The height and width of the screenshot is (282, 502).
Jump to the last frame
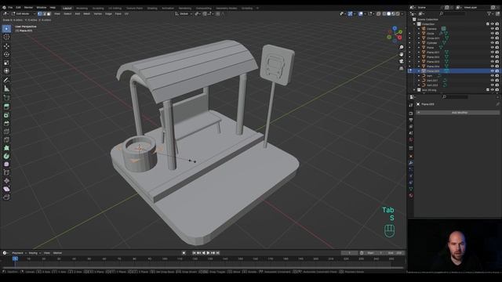(x=218, y=253)
